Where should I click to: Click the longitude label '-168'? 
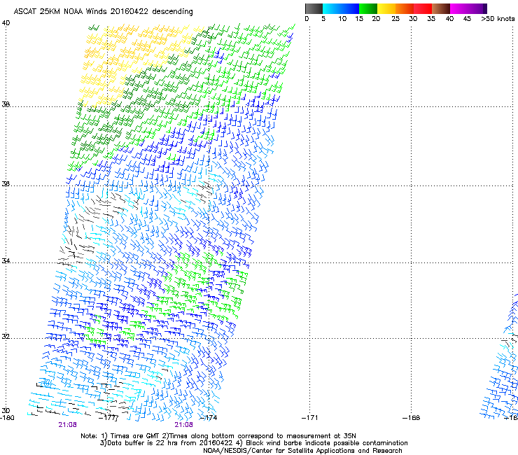[412, 418]
